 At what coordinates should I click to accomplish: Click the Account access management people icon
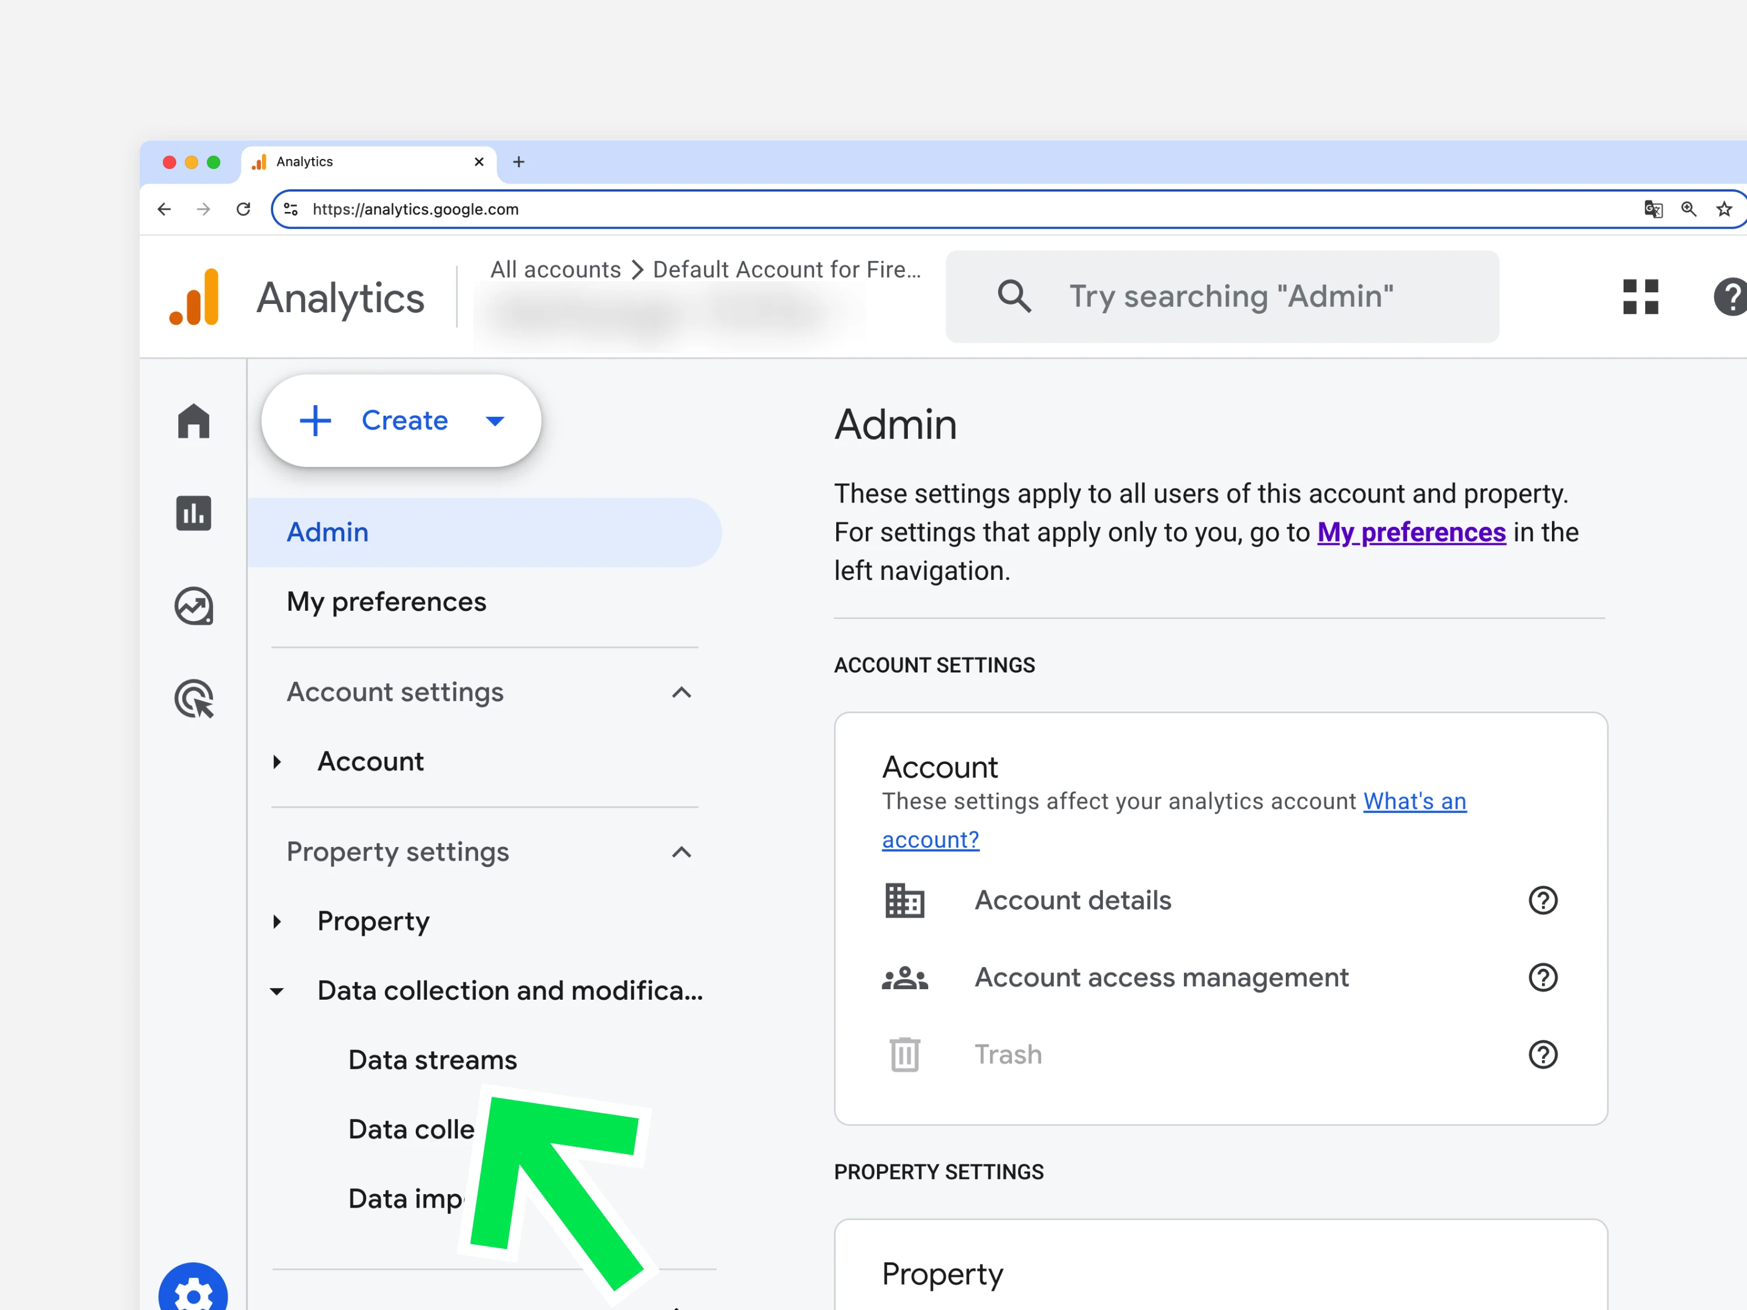click(905, 978)
